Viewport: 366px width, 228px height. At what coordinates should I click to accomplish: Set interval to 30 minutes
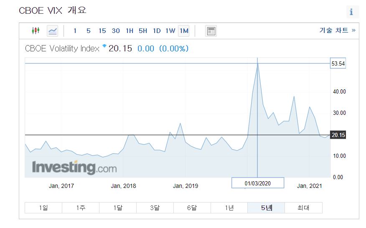pyautogui.click(x=116, y=31)
